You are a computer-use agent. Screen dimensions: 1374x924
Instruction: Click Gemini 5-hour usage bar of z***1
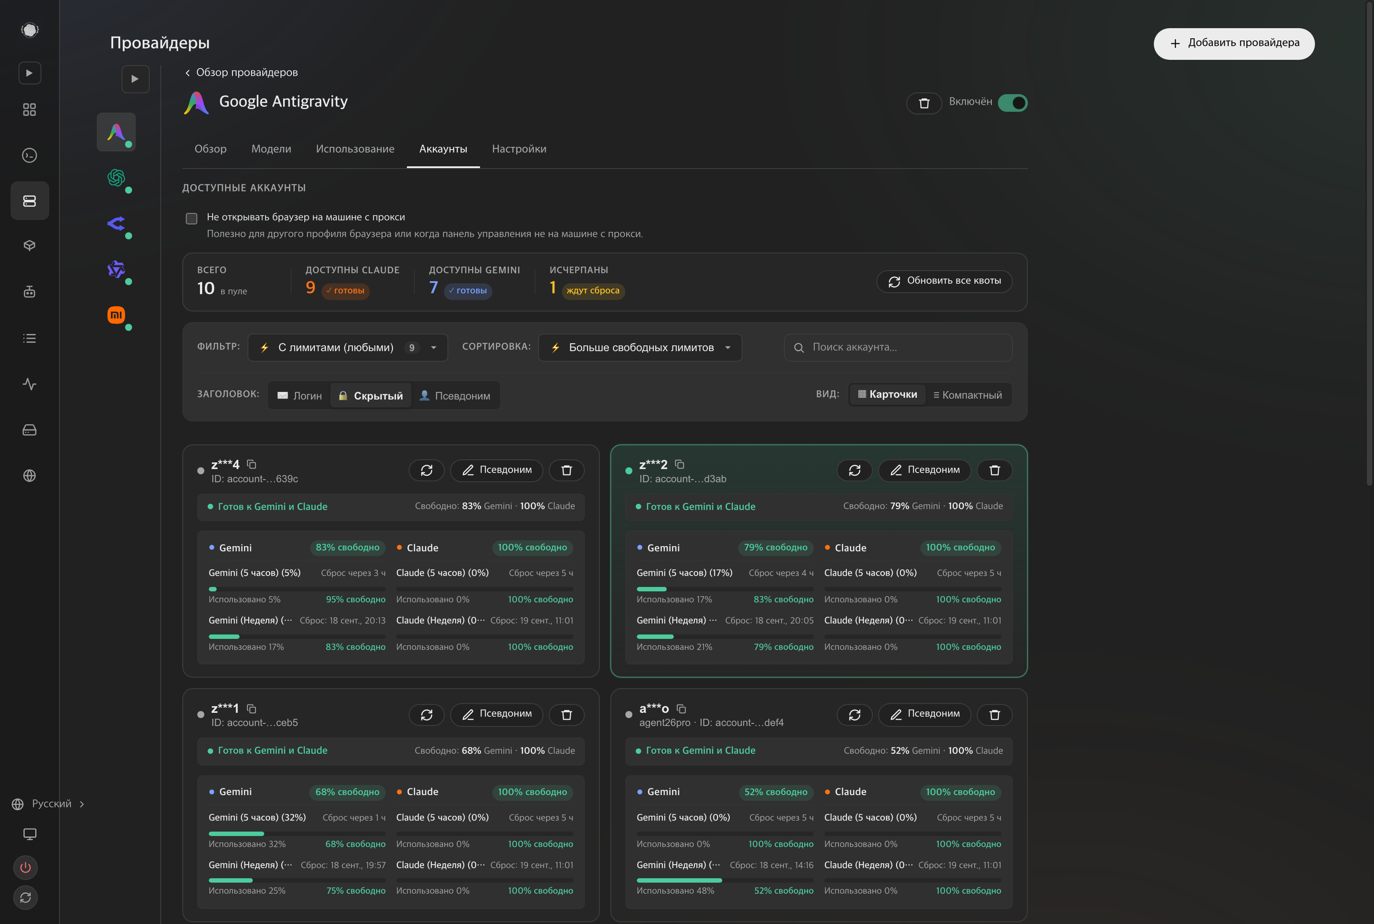click(297, 833)
